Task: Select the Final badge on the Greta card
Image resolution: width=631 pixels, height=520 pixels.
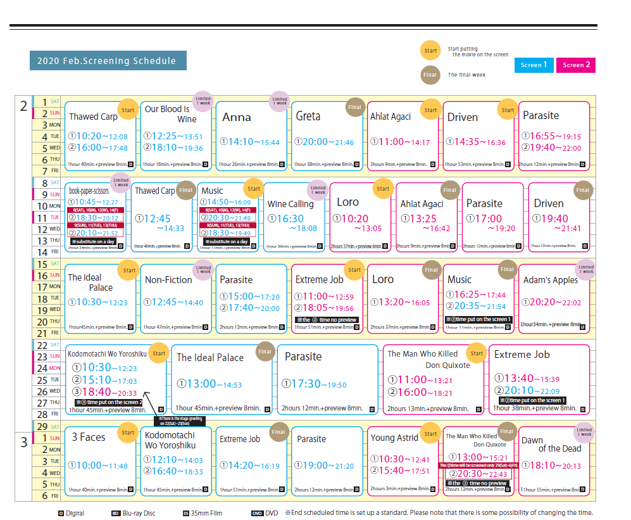Action: tap(355, 107)
